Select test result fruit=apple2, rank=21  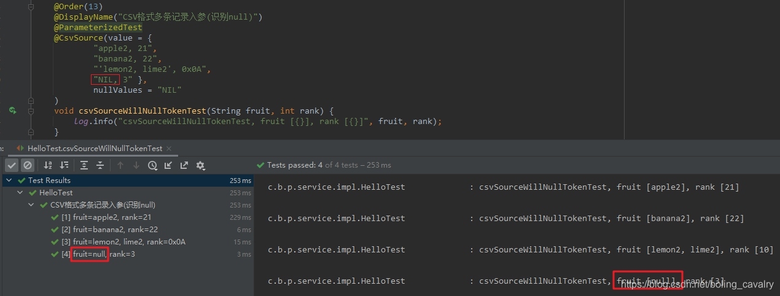click(106, 217)
